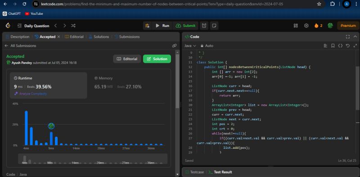The image size is (360, 177).
Task: Bookmark page with star icon
Action: pyautogui.click(x=319, y=4)
